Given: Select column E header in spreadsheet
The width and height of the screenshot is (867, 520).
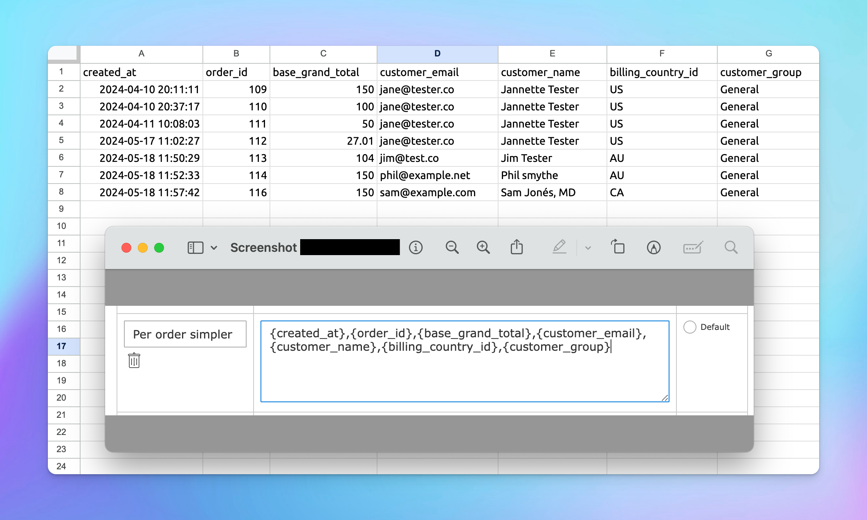Looking at the screenshot, I should (553, 54).
